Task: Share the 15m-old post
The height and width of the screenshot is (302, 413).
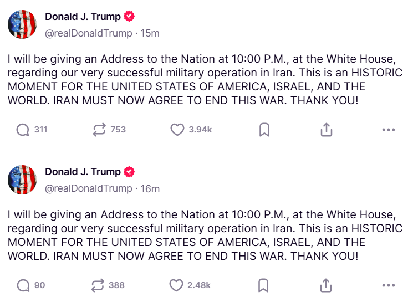Action: [x=327, y=130]
